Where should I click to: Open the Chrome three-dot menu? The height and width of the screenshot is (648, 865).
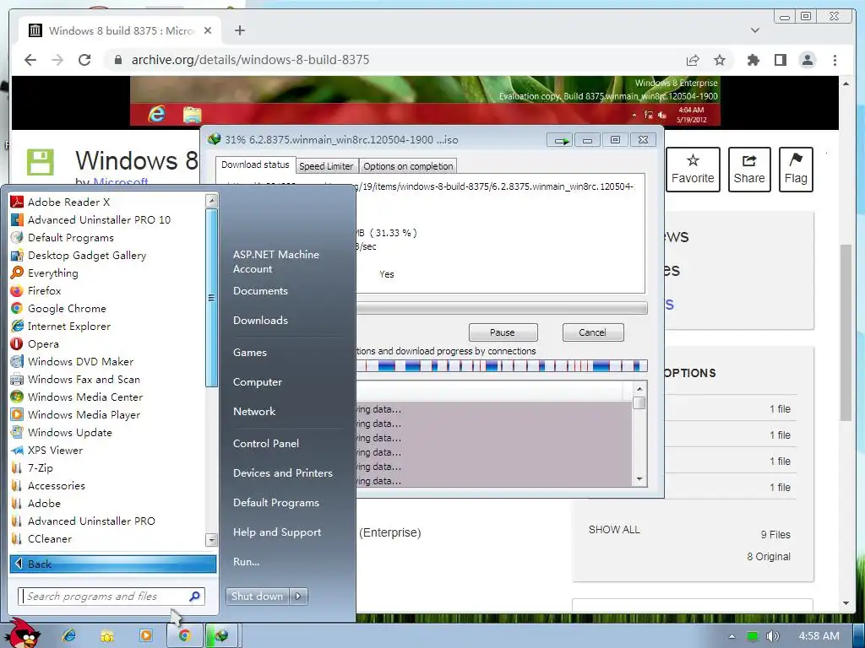tap(835, 60)
